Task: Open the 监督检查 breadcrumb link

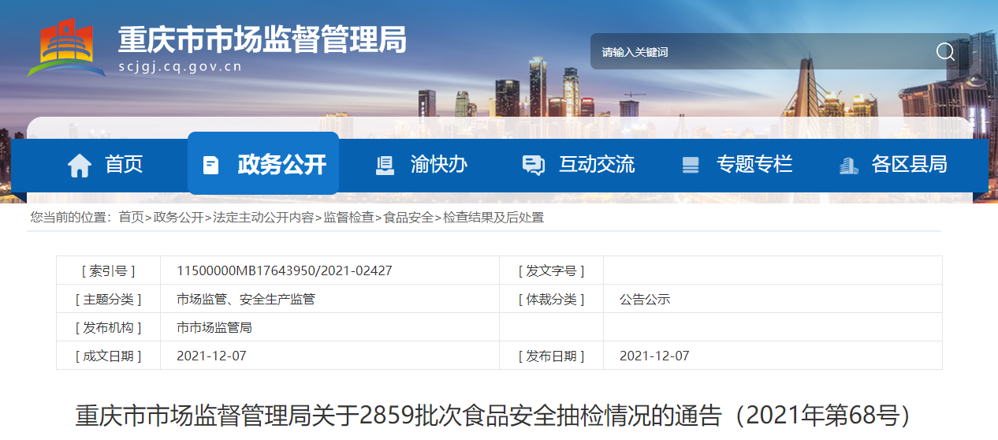Action: click(x=348, y=217)
